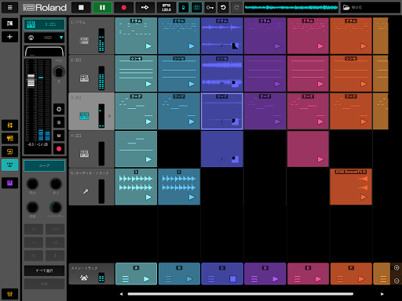Play the orange FX clip on track 5
Viewport: 402px width, 301px height.
coord(364,197)
